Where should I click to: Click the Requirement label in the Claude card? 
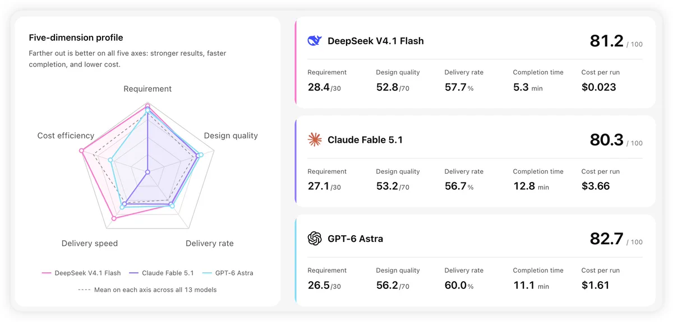point(327,171)
